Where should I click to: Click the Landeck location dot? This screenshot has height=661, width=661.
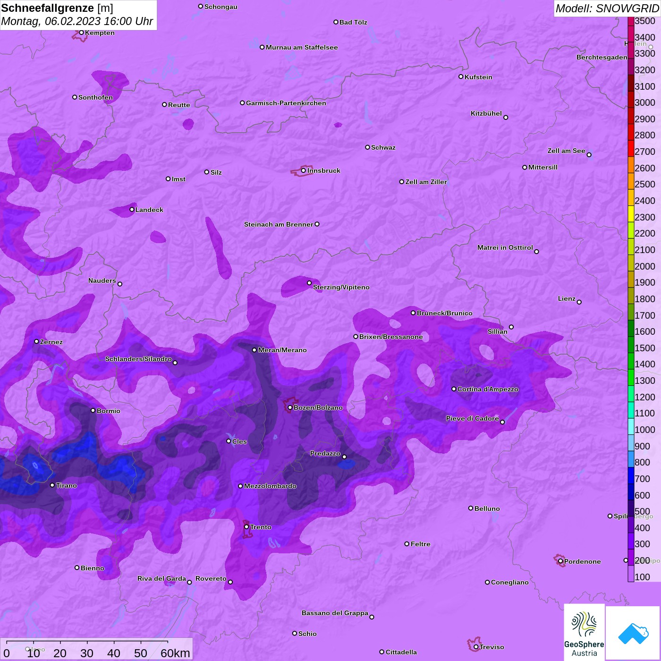coord(132,210)
